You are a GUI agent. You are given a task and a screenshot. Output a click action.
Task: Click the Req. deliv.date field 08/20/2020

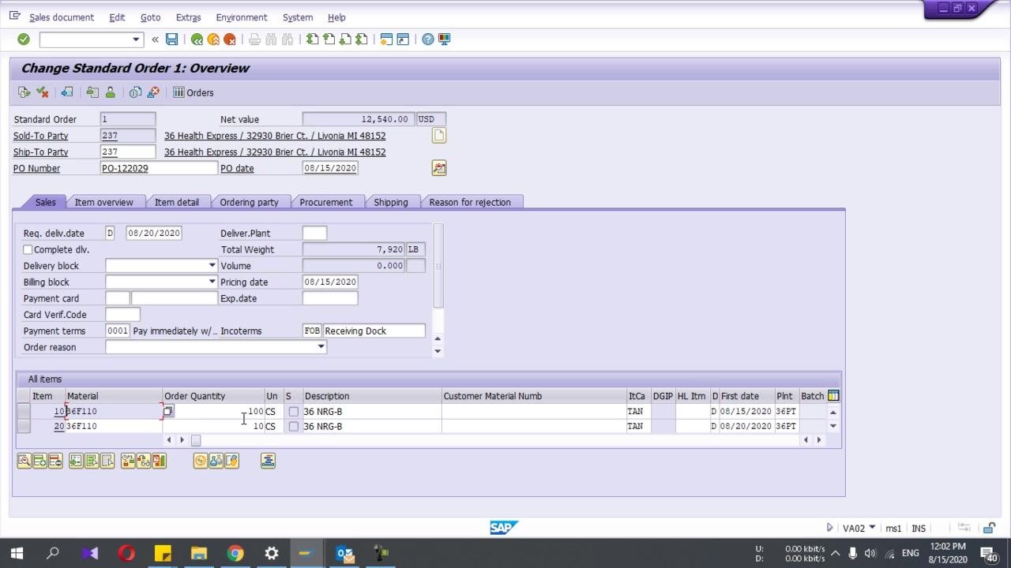(154, 234)
